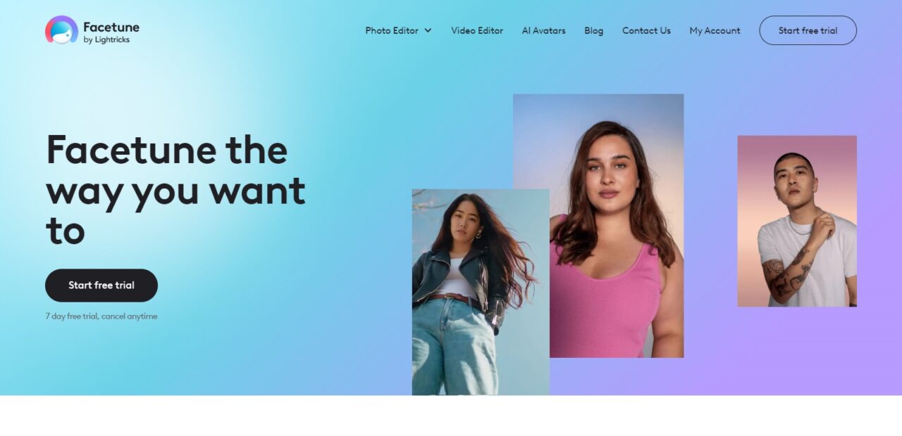
Task: Click the white section below the hero banner
Action: click(x=451, y=416)
